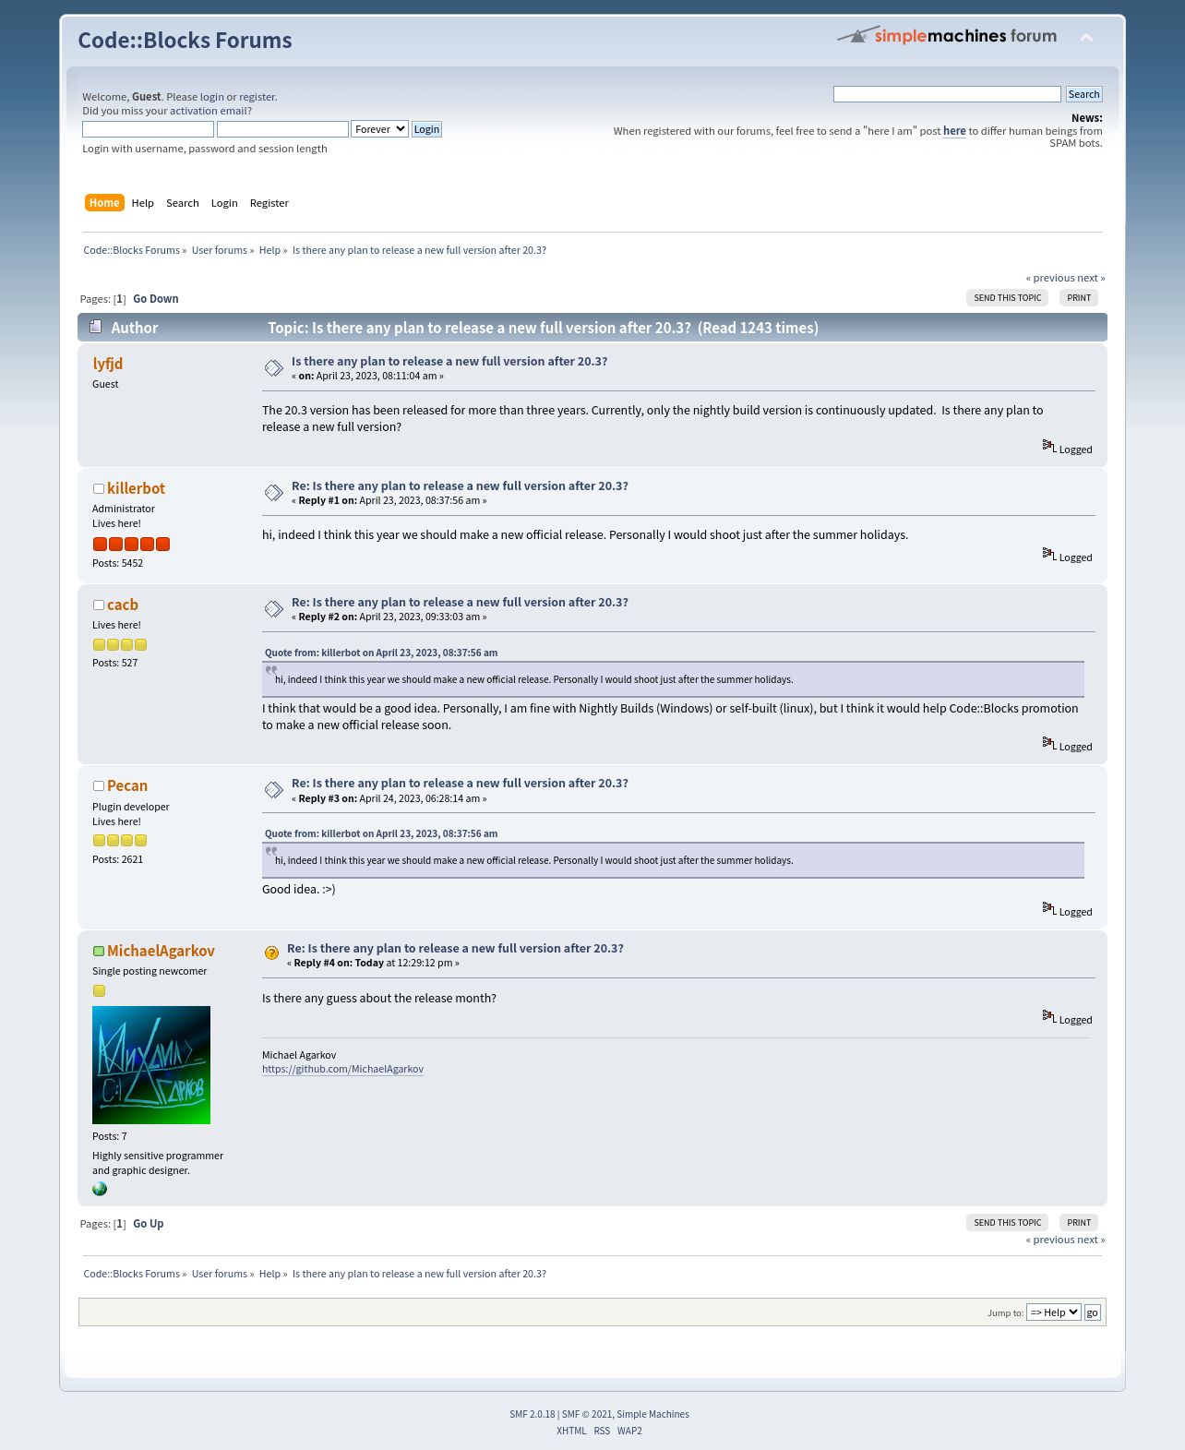This screenshot has height=1450, width=1185.
Task: Click the Simple Machines Forum logo
Action: (947, 36)
